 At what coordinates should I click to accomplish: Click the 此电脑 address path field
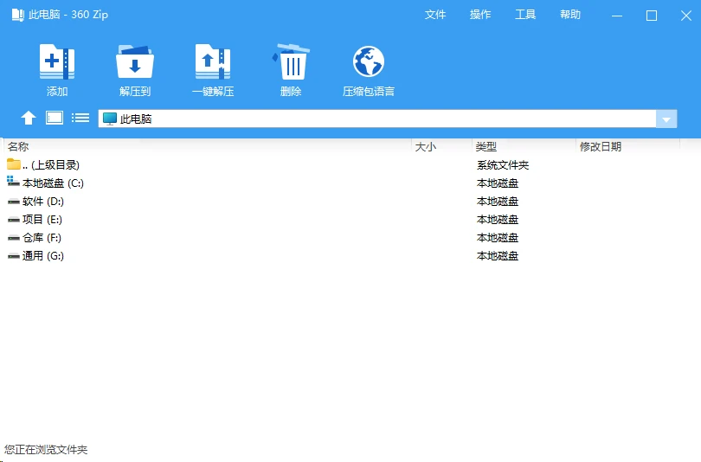click(376, 119)
